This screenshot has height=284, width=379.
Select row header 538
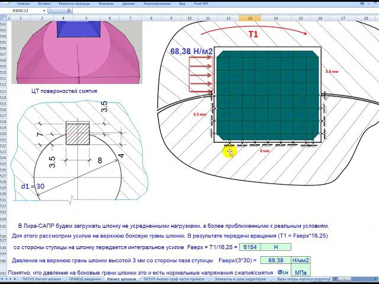point(3,247)
